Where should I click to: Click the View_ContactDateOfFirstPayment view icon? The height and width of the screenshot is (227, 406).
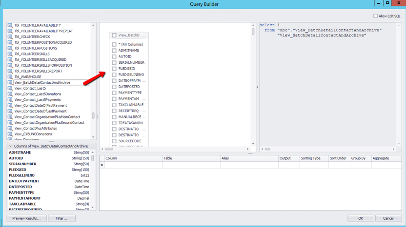tap(10, 105)
